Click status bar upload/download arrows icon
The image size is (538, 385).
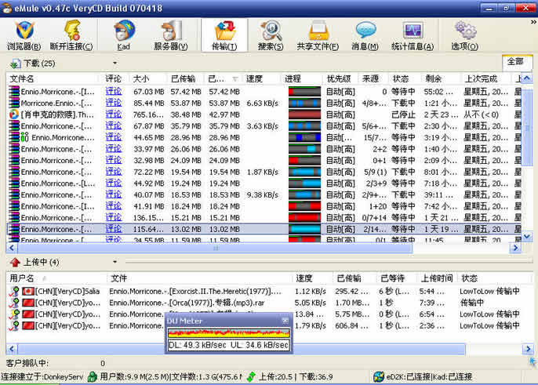coord(251,376)
